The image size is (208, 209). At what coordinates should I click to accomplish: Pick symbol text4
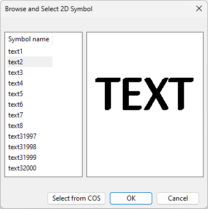pyautogui.click(x=30, y=83)
